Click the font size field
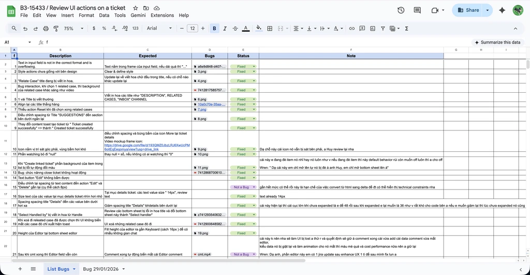The height and width of the screenshot is (275, 530). (x=193, y=28)
